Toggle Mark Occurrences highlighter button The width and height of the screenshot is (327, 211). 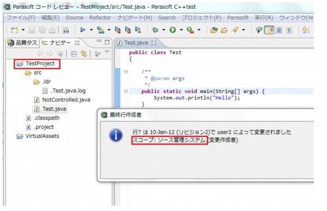click(x=269, y=30)
